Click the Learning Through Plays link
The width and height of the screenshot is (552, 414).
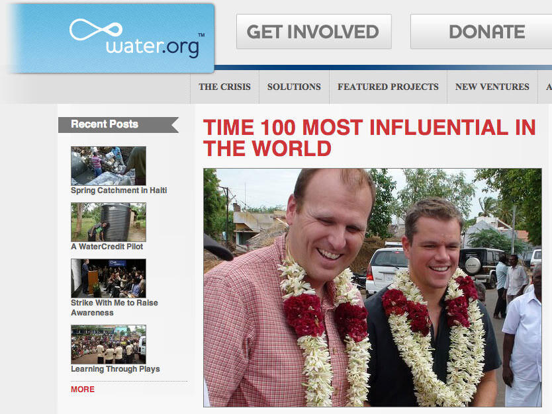point(115,369)
